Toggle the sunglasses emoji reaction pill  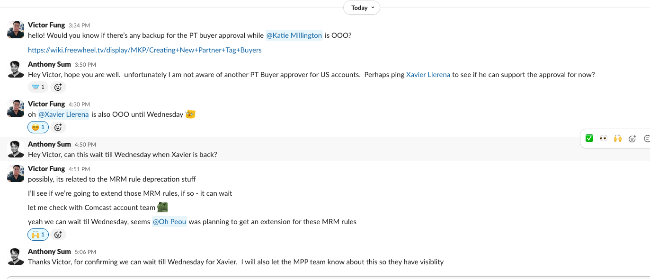click(38, 127)
